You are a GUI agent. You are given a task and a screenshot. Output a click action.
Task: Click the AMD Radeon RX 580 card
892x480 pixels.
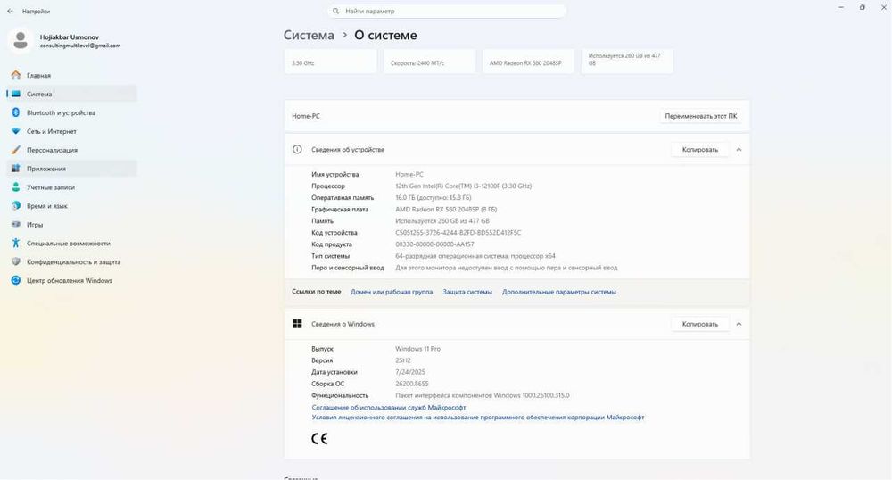pyautogui.click(x=528, y=62)
